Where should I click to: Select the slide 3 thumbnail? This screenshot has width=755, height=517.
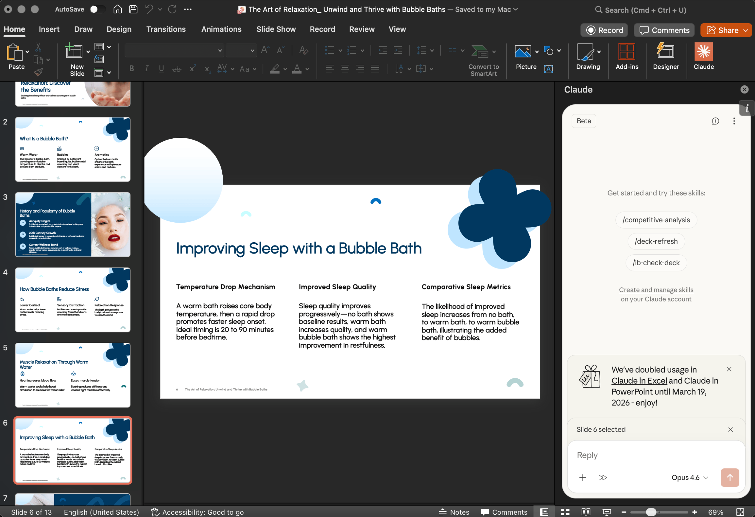click(x=73, y=224)
